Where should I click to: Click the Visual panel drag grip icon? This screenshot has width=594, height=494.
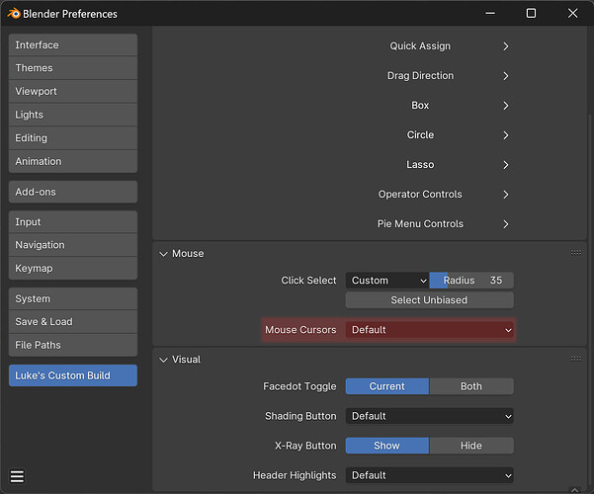[x=576, y=359]
